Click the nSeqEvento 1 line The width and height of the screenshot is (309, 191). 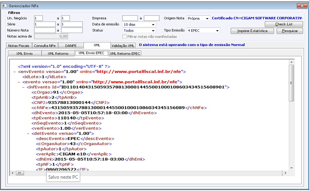67,123
